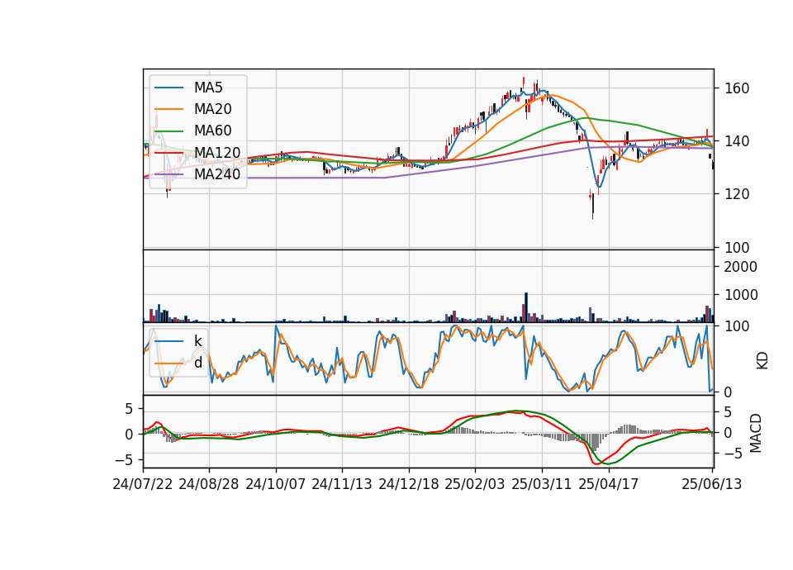This screenshot has height=570, width=793.
Task: Click the MACD axis title
Action: click(756, 433)
